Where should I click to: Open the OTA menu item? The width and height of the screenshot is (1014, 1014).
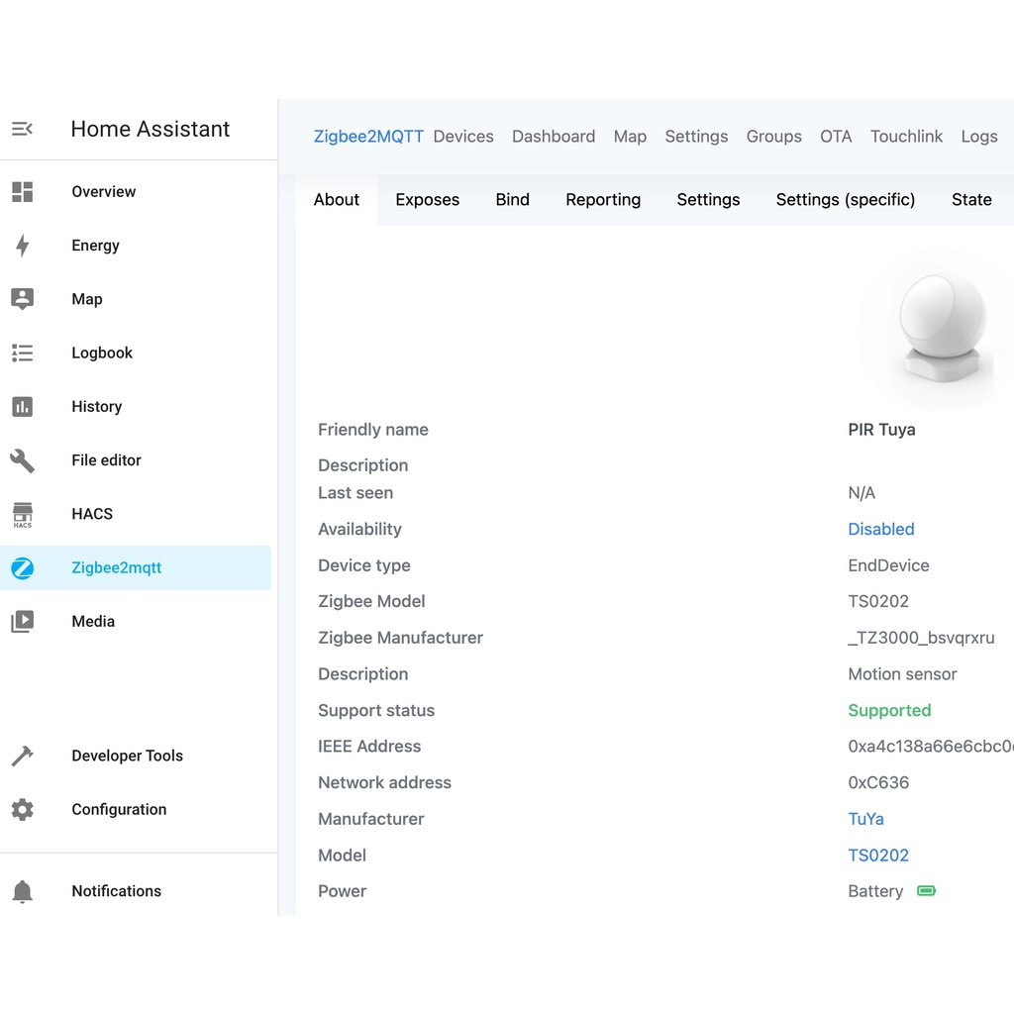[x=836, y=137]
